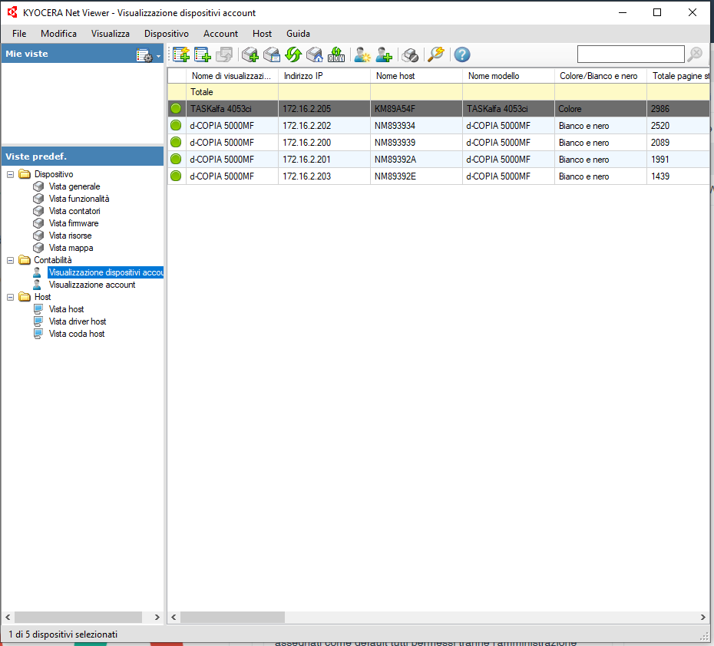Click the Viste predef. panel header

tap(82, 157)
